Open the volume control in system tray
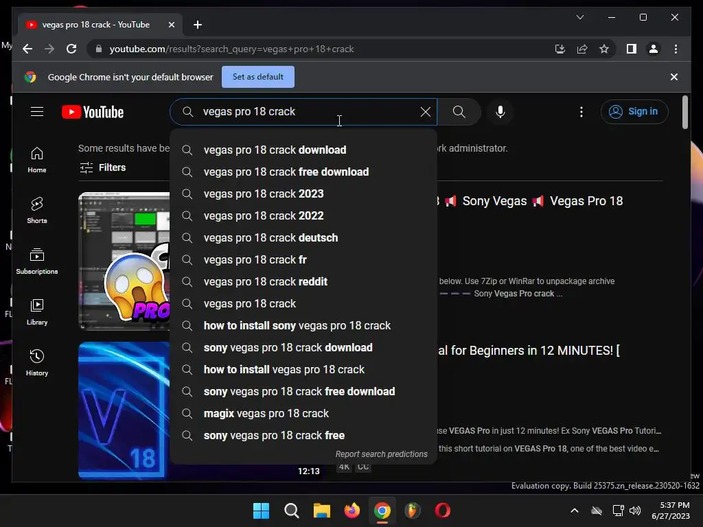 635,511
